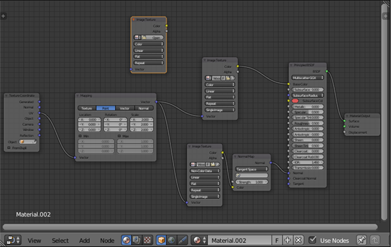
Task: Switch to the Texture nodes tree type
Action: tap(147, 241)
